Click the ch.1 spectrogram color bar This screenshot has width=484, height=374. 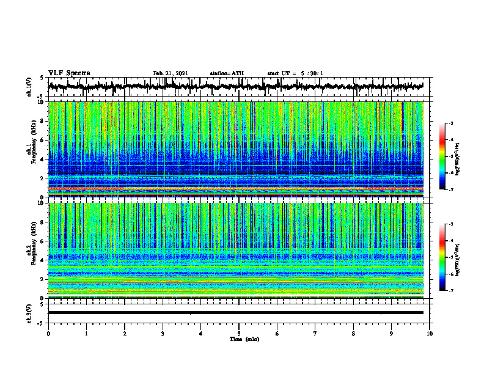tap(442, 156)
